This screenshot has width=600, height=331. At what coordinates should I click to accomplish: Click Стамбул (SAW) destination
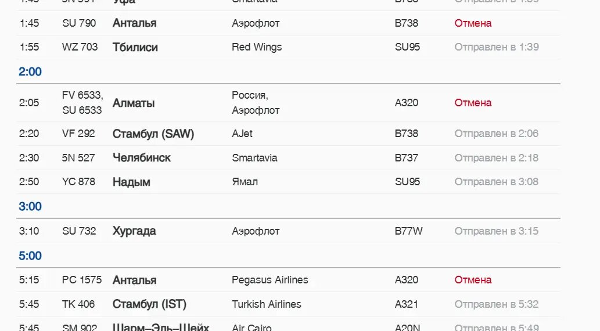pos(153,134)
